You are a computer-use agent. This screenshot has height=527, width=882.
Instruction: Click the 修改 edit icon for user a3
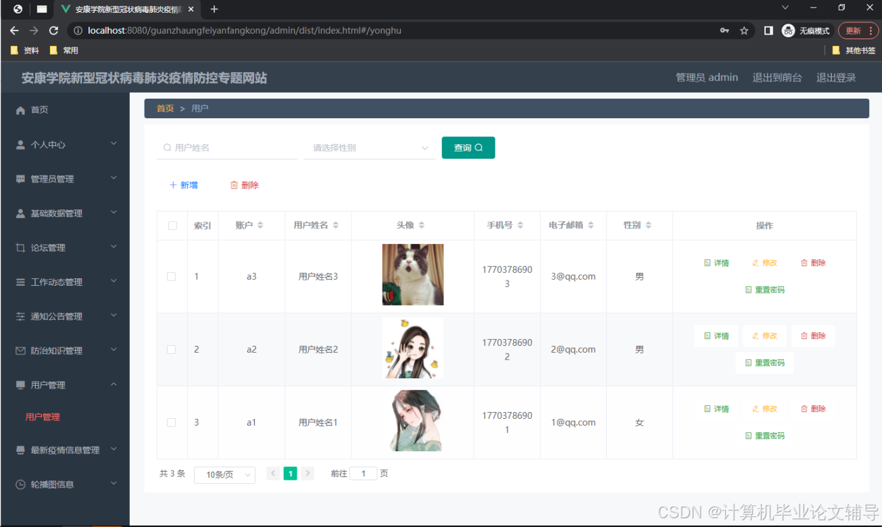coord(756,263)
